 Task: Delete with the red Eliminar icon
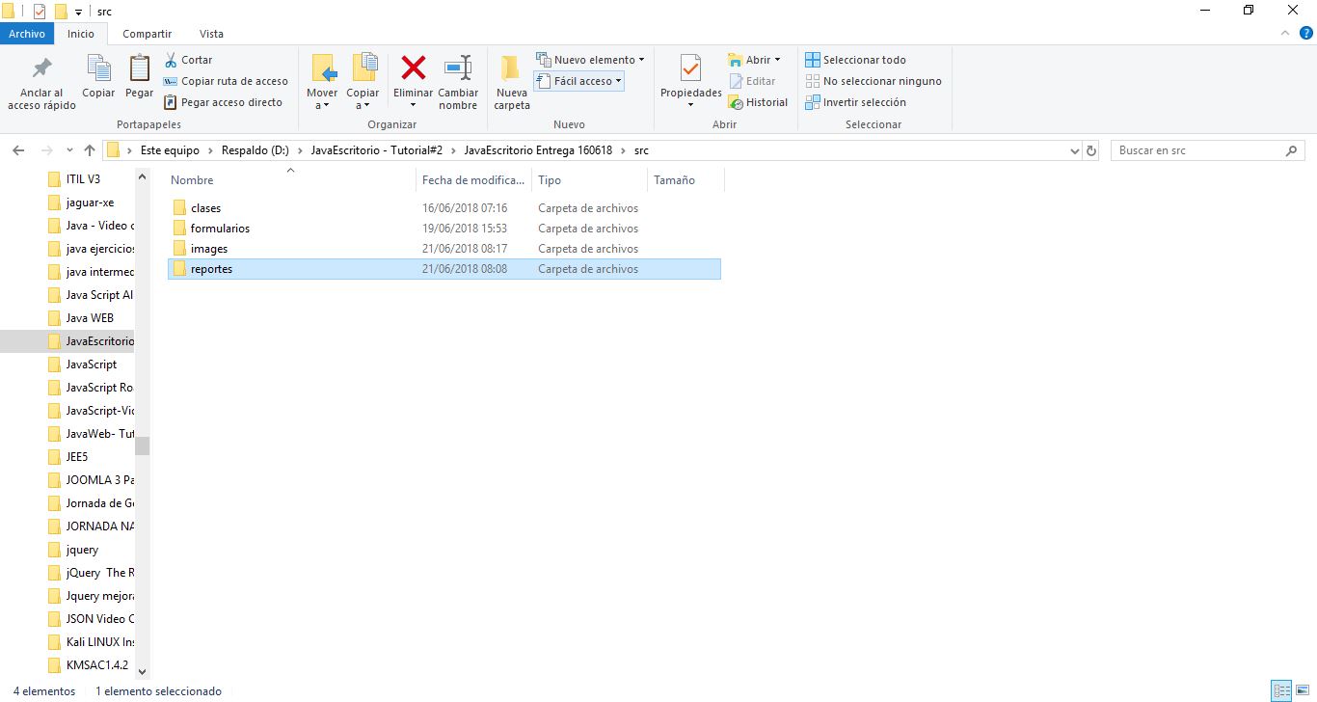click(x=414, y=69)
